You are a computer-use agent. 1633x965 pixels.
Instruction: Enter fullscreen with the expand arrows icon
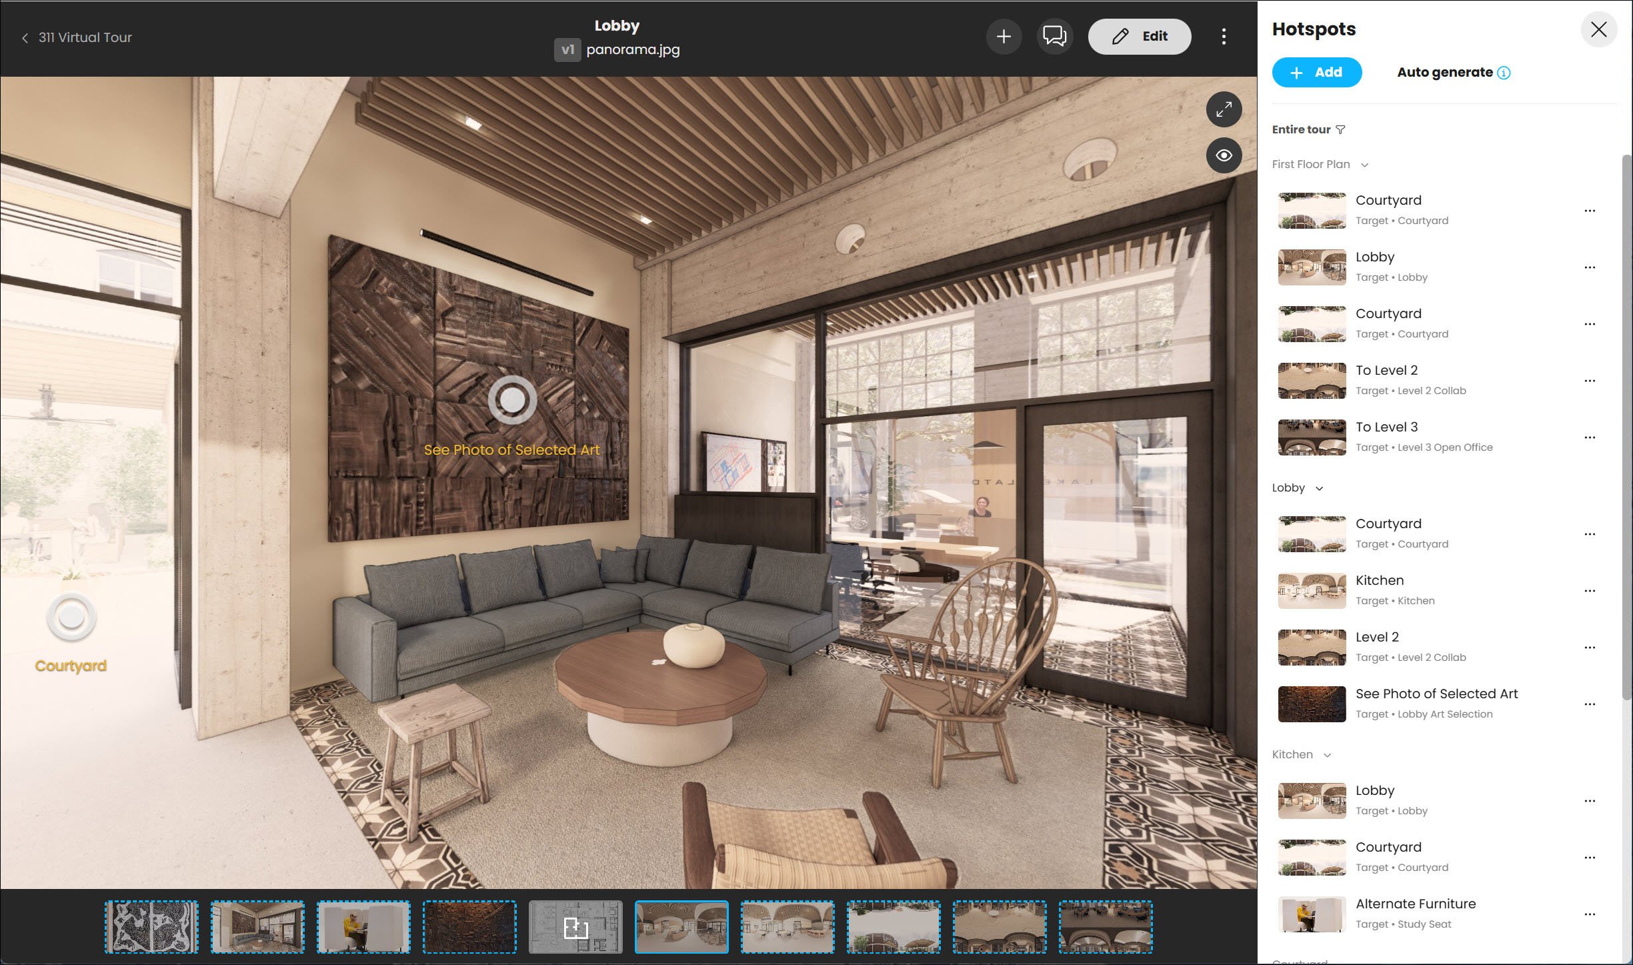1224,109
